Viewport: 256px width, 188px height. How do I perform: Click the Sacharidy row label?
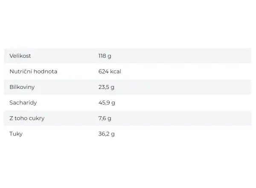23,103
